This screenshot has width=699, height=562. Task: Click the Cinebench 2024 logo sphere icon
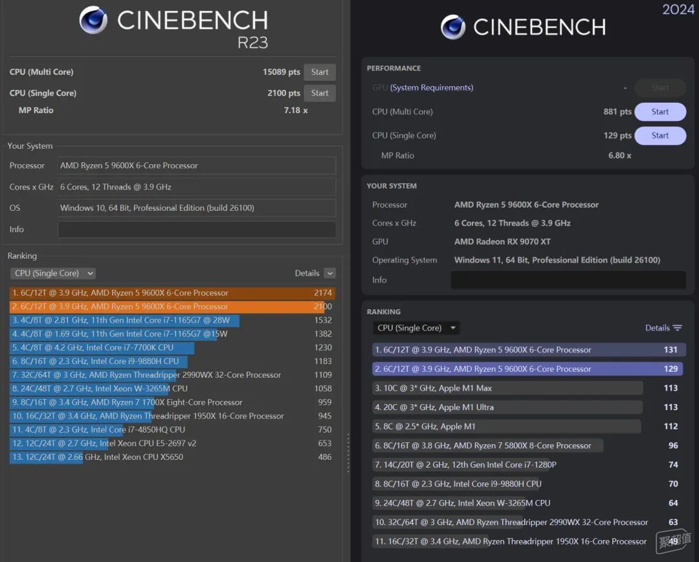click(x=453, y=27)
